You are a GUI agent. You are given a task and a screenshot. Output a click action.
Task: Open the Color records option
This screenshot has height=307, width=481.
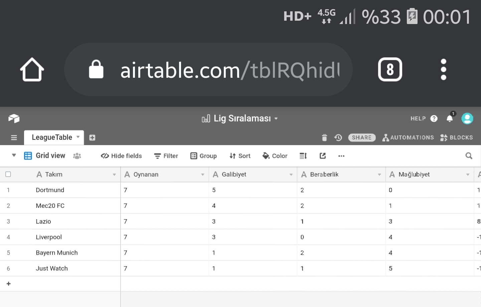point(275,156)
